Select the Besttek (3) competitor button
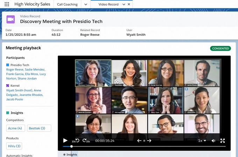The image size is (238, 157). (39, 128)
